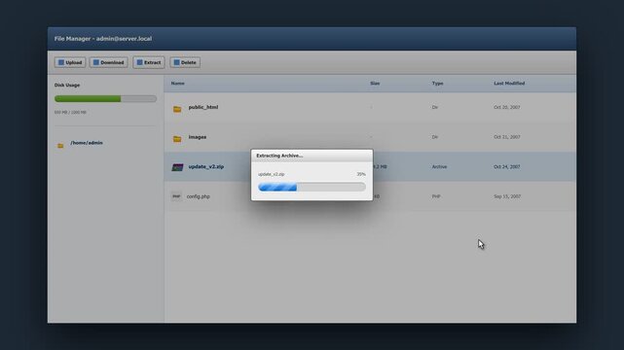This screenshot has width=624, height=350.
Task: Sort by the Last Modified column header
Action: click(x=509, y=83)
